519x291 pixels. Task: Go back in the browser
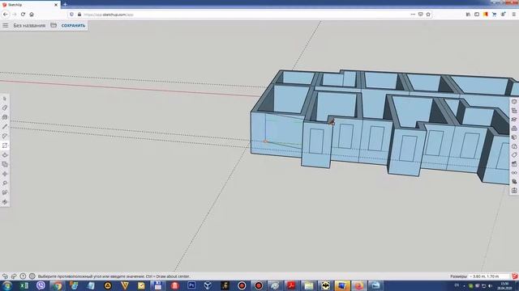tap(6, 15)
